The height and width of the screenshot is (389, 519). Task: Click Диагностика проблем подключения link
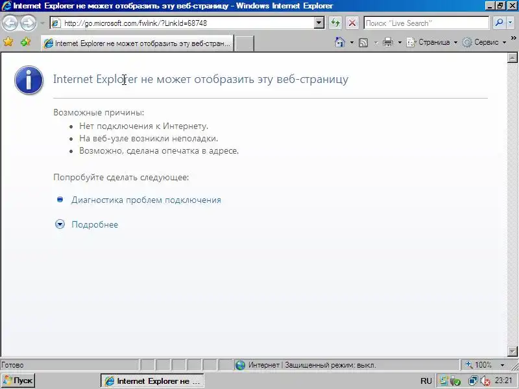pyautogui.click(x=146, y=200)
